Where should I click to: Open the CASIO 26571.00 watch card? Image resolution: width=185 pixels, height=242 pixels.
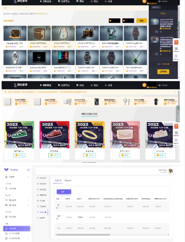click(x=135, y=37)
